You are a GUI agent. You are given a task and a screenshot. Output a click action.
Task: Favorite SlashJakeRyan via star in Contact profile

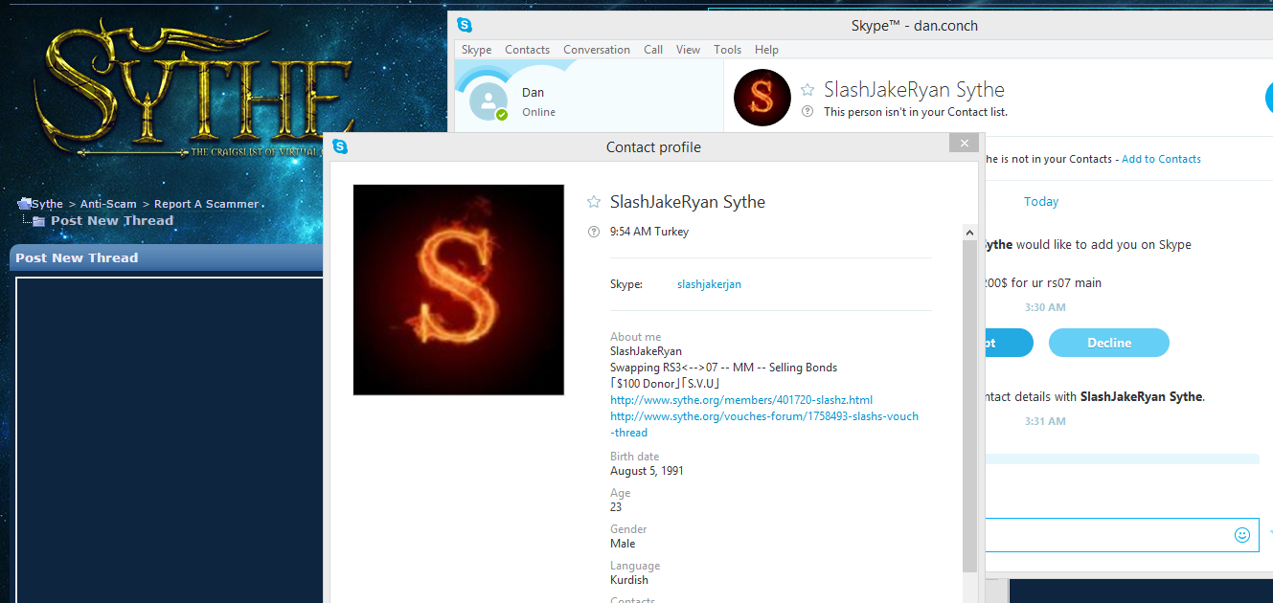point(594,202)
